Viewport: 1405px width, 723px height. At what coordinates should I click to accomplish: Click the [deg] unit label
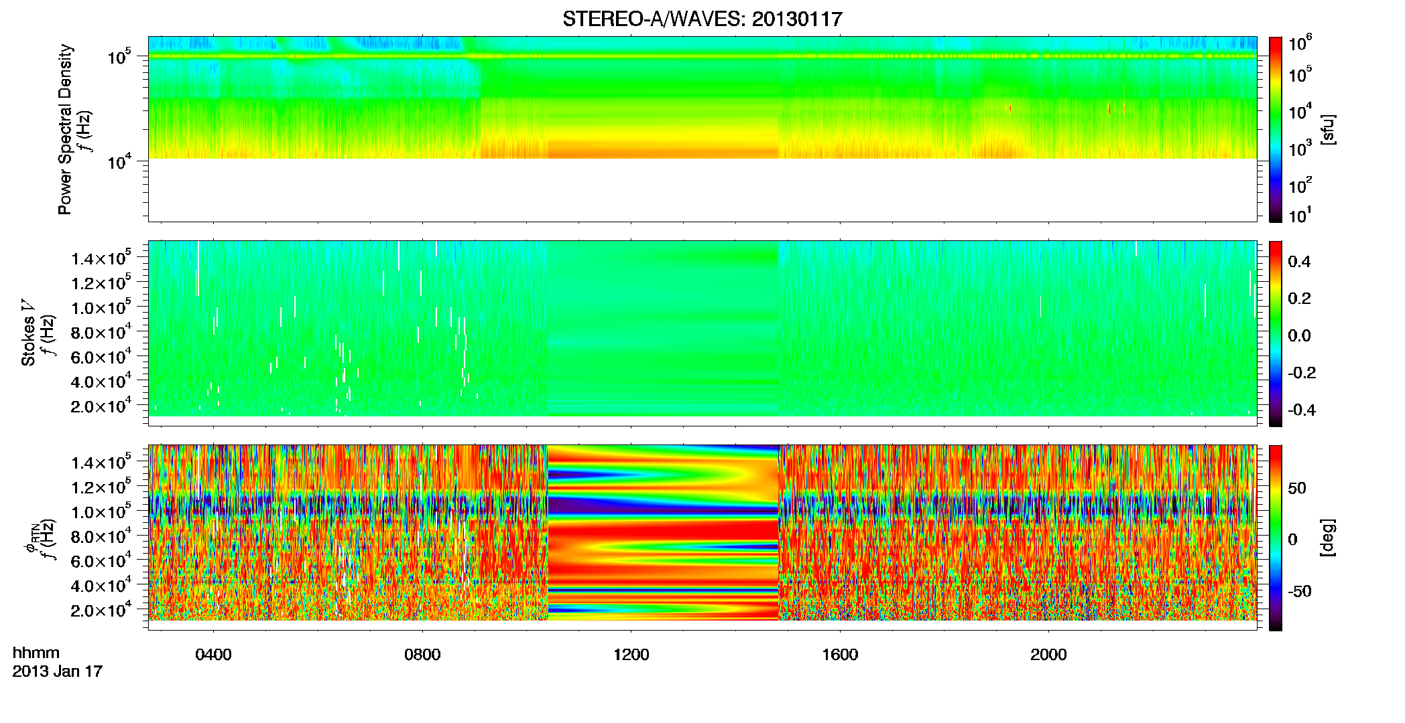click(1328, 538)
